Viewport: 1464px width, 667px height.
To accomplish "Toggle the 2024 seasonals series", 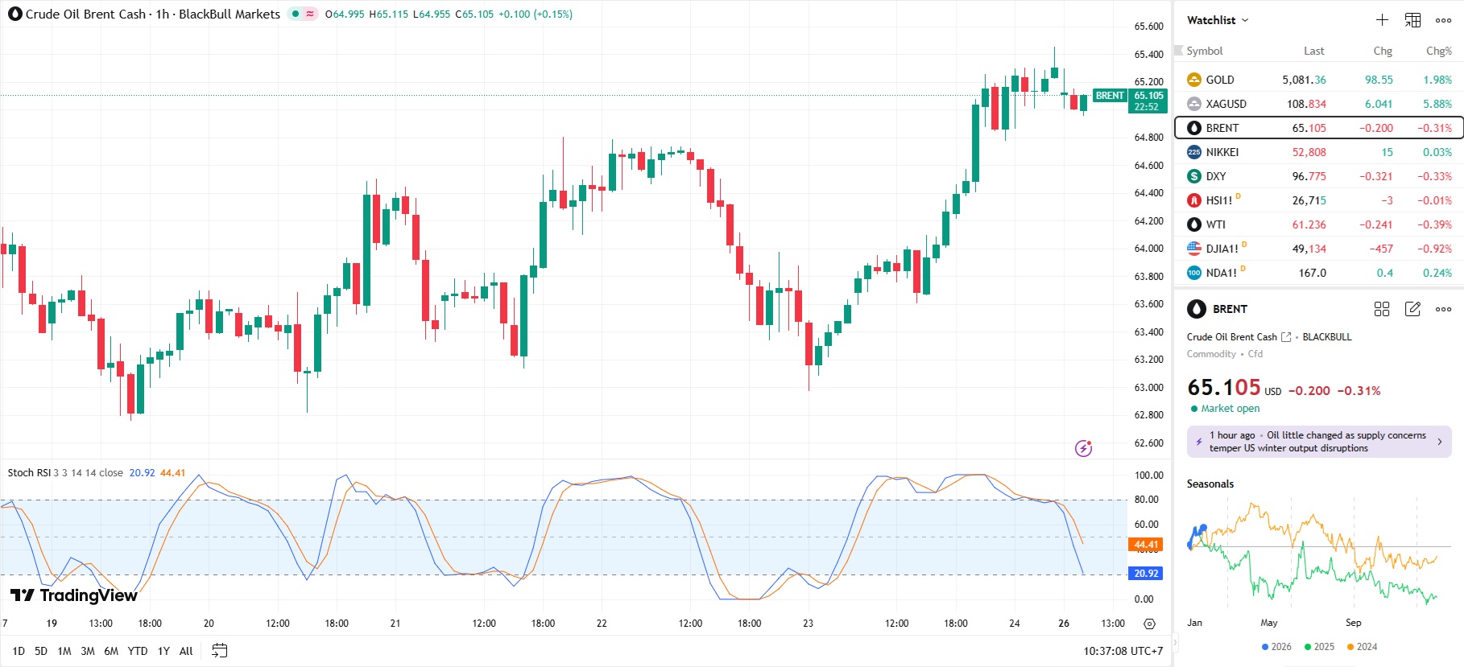I will (1362, 647).
